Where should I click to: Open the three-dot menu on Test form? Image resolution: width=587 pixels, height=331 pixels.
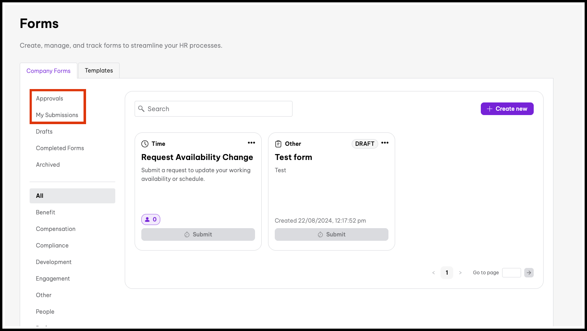[385, 143]
